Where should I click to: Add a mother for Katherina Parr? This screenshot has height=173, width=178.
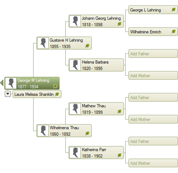click(x=153, y=163)
